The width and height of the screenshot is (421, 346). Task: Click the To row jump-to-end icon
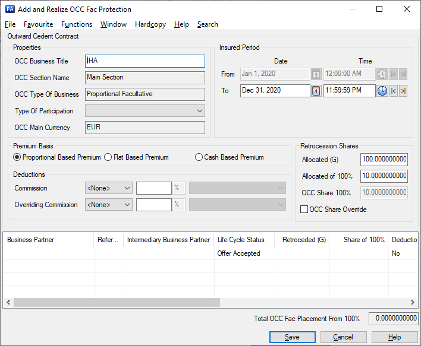(x=403, y=91)
